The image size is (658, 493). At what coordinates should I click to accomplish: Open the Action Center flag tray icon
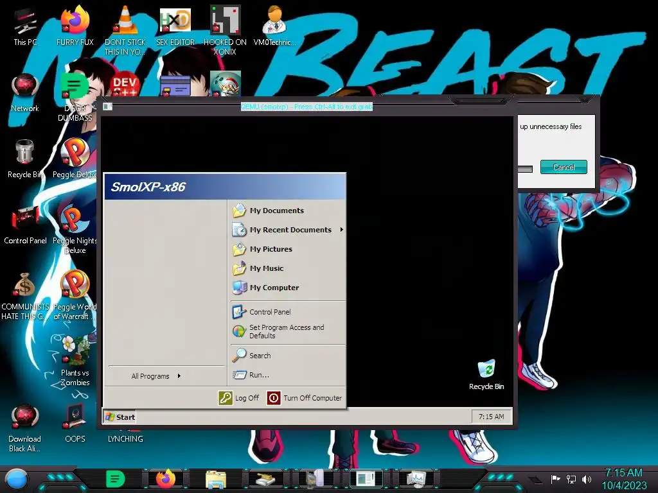556,479
